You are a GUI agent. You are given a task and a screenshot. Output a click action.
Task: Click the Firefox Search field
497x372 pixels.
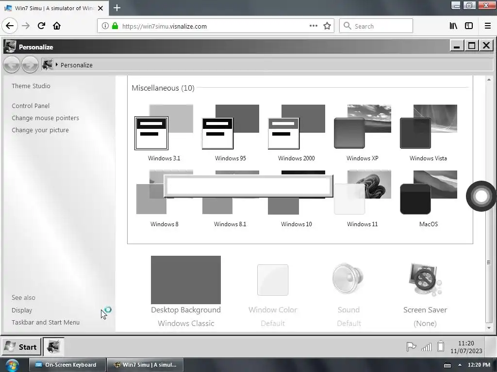376,26
